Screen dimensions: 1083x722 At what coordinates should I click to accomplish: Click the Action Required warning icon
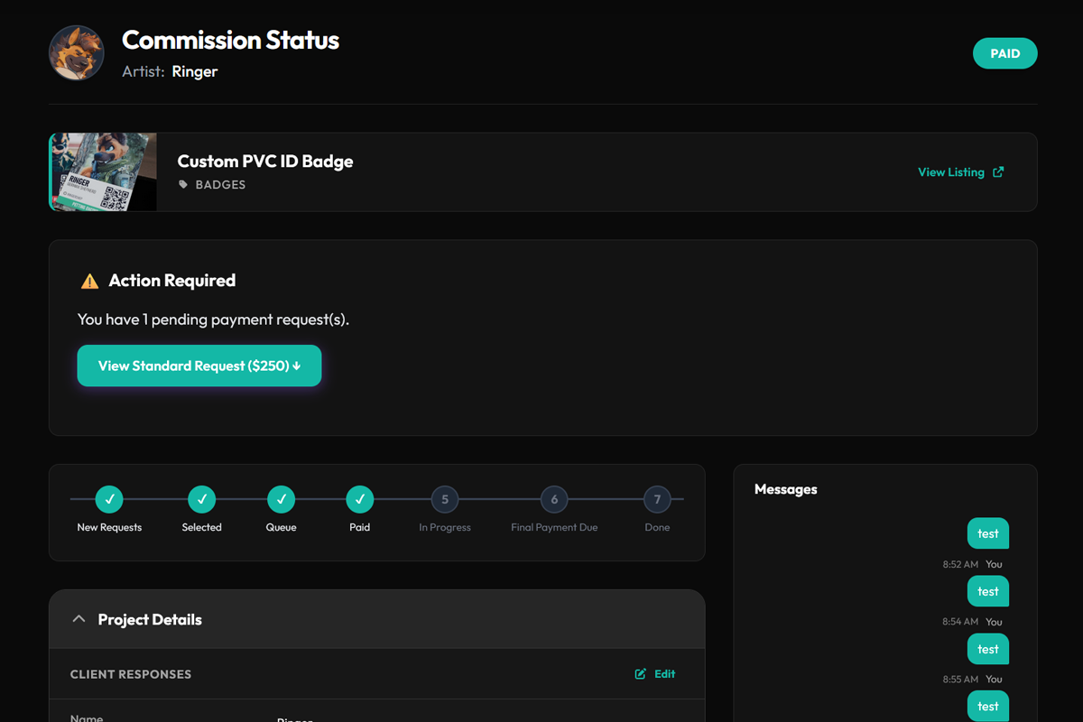pos(89,282)
